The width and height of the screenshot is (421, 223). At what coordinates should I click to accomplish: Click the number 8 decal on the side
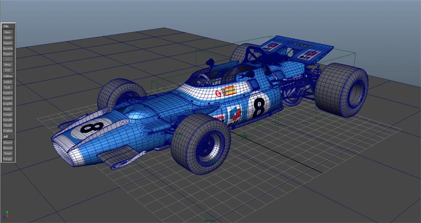(259, 107)
